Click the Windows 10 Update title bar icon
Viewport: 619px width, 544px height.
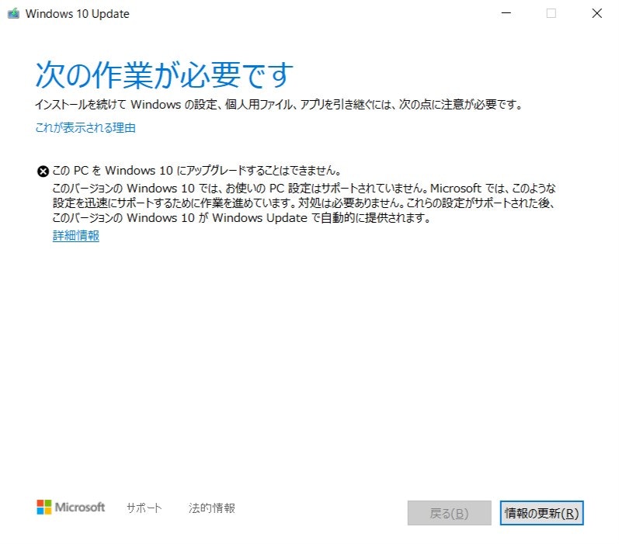13,13
